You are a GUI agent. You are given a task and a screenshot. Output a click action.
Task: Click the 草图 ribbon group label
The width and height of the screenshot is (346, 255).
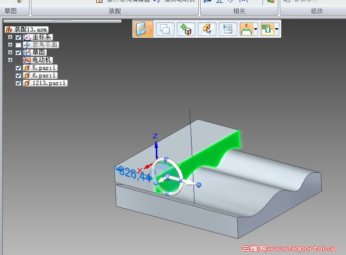10,11
